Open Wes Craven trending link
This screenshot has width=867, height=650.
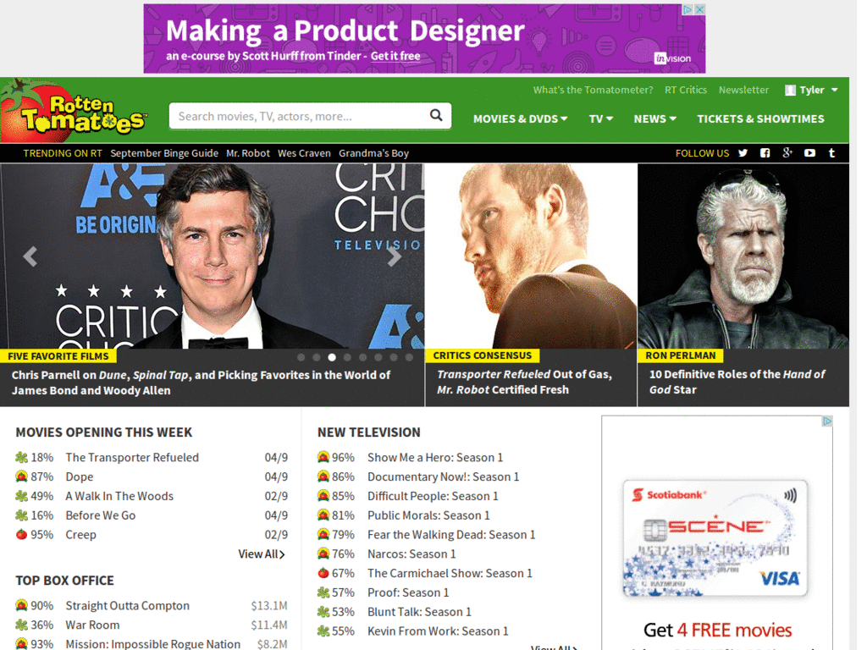pyautogui.click(x=304, y=153)
